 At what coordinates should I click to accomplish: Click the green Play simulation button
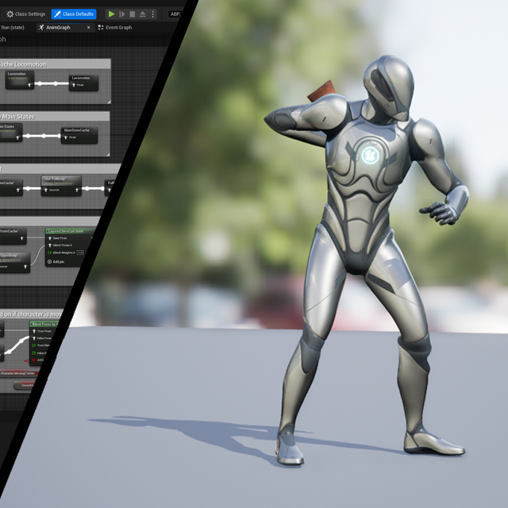[x=111, y=13]
